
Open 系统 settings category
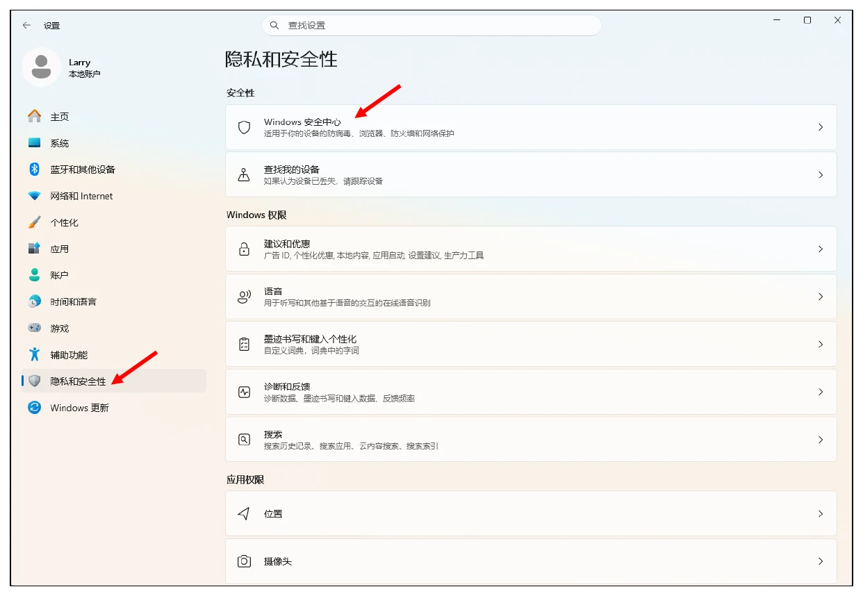click(114, 142)
